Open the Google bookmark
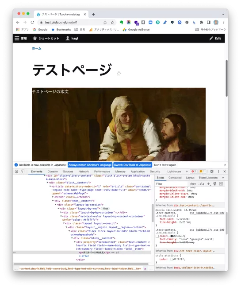The width and height of the screenshot is (241, 288). click(40, 30)
